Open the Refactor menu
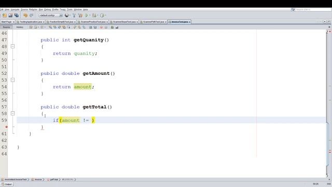Image resolution: width=332 pixels, height=187 pixels. click(33, 9)
